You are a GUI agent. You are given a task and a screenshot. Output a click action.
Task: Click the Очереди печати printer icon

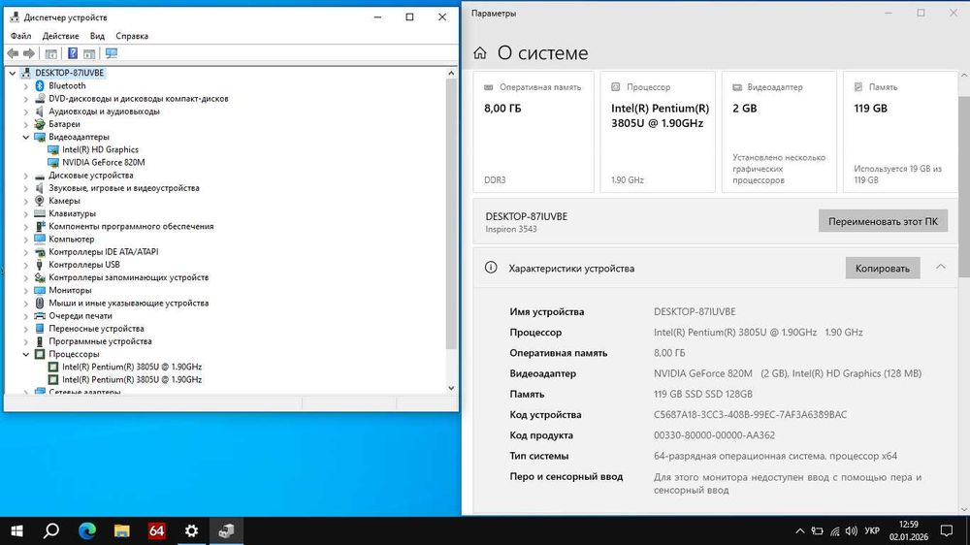[40, 316]
